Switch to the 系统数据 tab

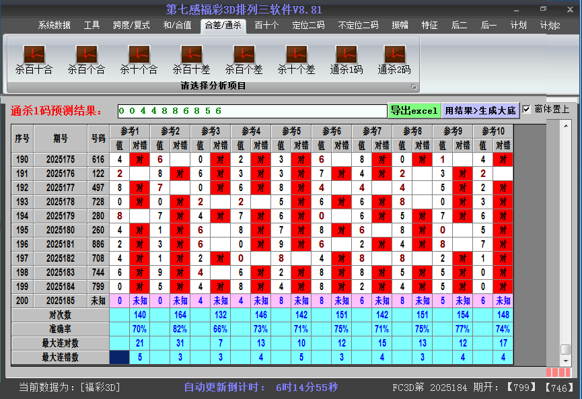54,26
